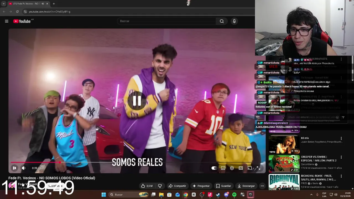
Task: Go to the YouTube home logo
Action: 22,21
